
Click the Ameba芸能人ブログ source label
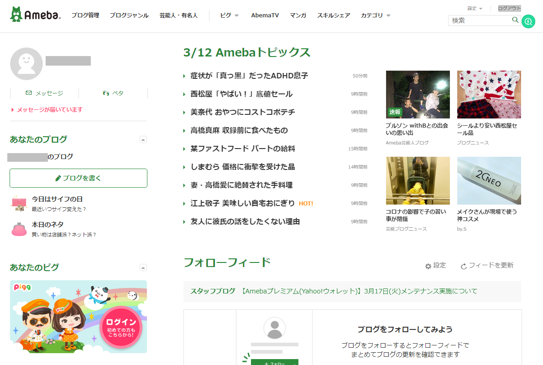[407, 143]
